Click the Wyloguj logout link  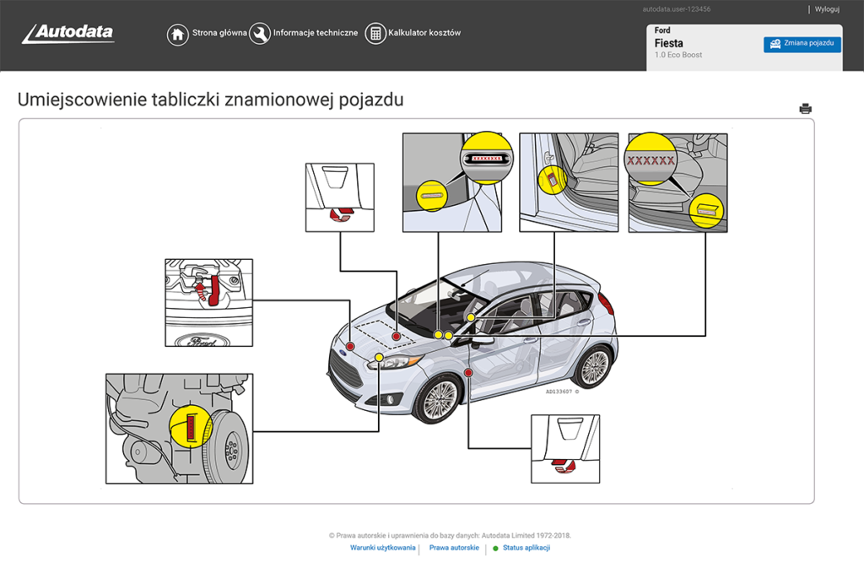click(x=827, y=9)
